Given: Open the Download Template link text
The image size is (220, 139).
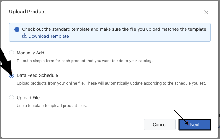Looking at the screenshot, I should 49,36.
